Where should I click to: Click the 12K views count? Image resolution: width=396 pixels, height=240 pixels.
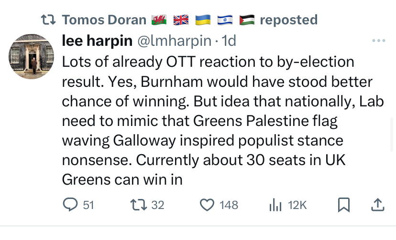[x=297, y=205]
